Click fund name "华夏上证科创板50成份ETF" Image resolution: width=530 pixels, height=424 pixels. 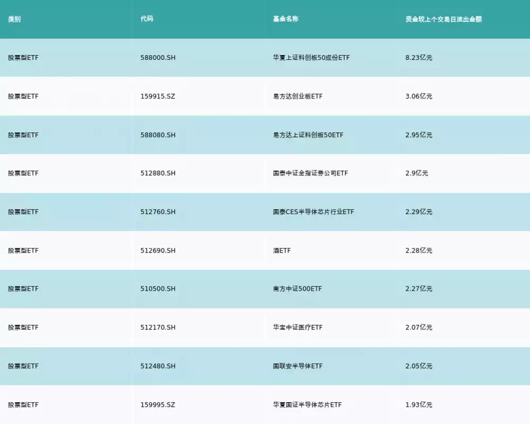pyautogui.click(x=311, y=58)
